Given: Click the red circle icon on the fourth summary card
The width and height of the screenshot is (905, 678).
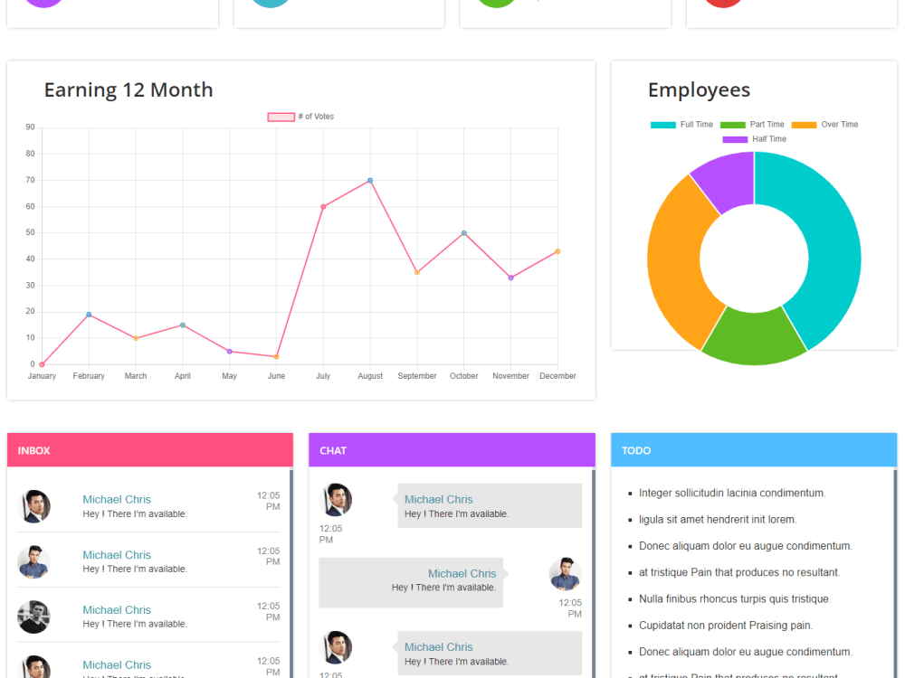Looking at the screenshot, I should (x=722, y=4).
